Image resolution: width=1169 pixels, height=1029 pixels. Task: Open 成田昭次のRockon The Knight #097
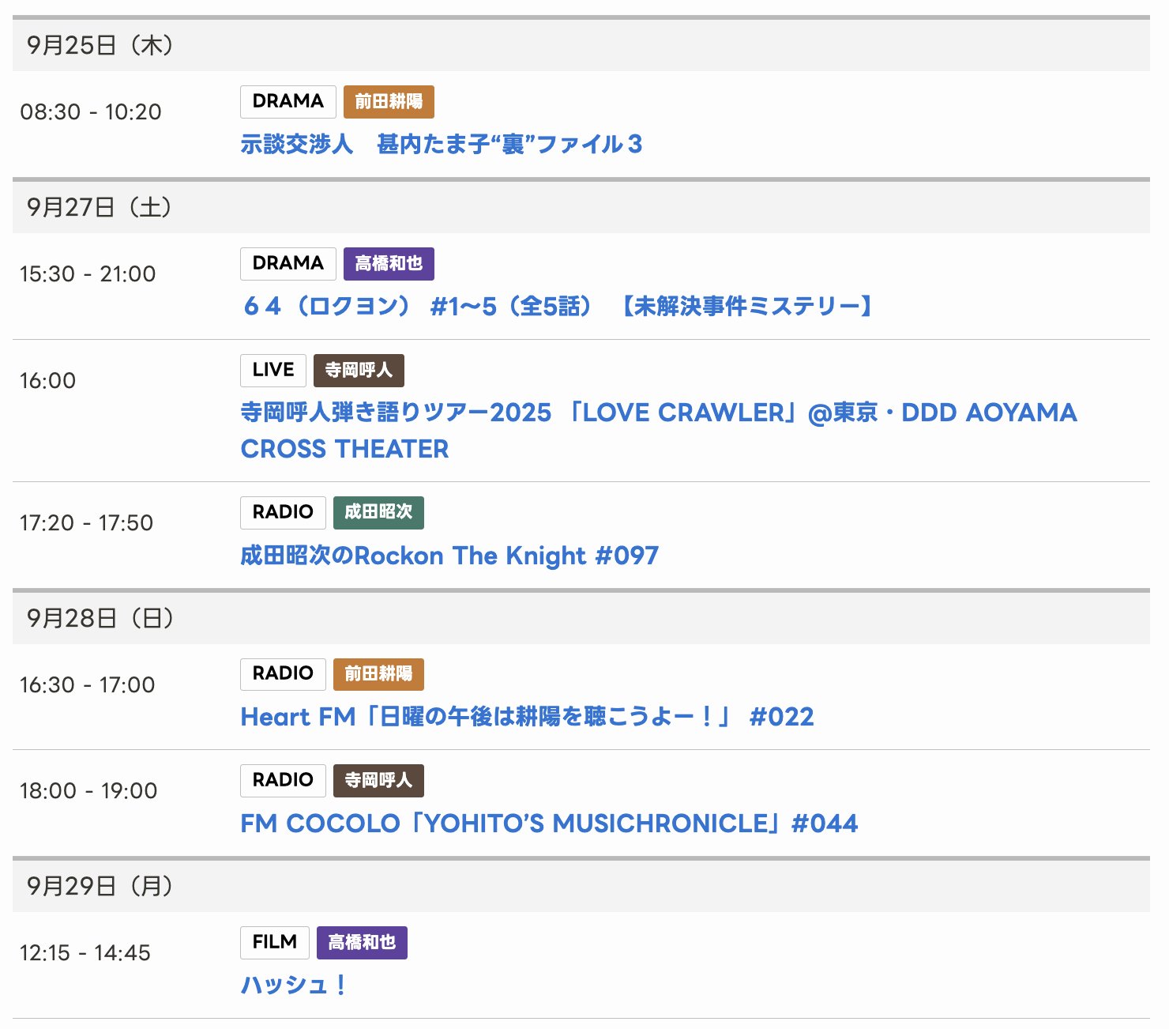tap(449, 556)
